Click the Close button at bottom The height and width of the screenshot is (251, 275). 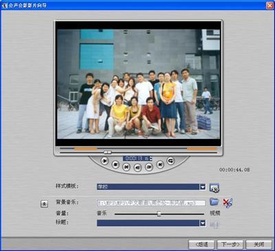pyautogui.click(x=258, y=244)
